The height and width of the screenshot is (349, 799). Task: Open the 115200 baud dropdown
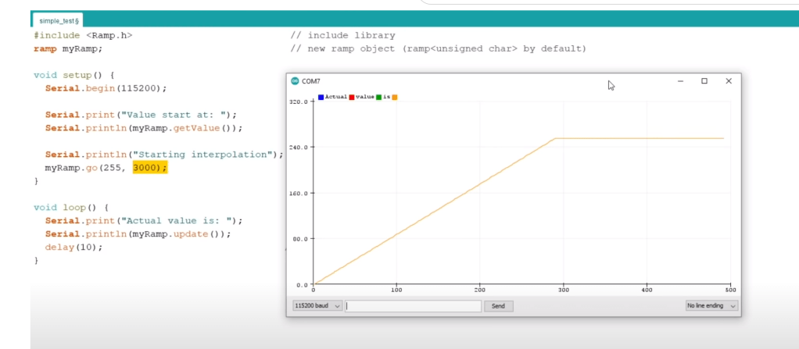pos(317,306)
